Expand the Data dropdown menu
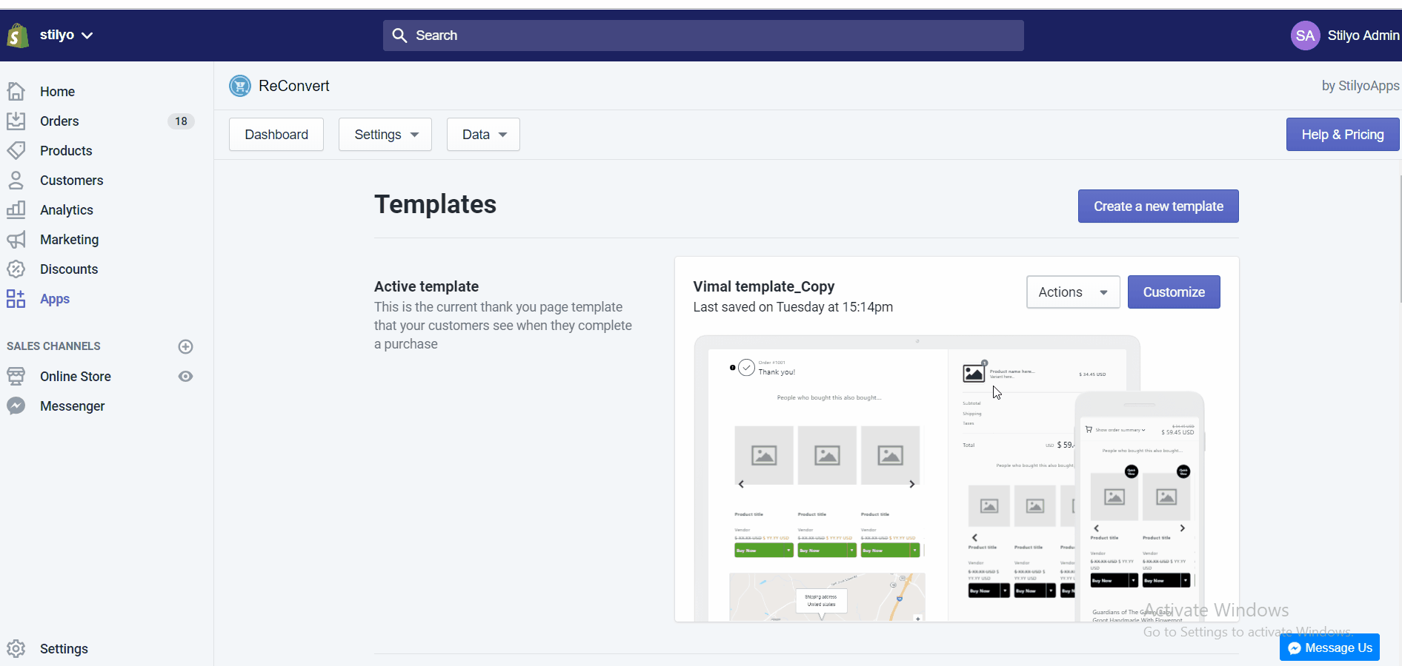Viewport: 1402px width, 666px height. pyautogui.click(x=483, y=135)
